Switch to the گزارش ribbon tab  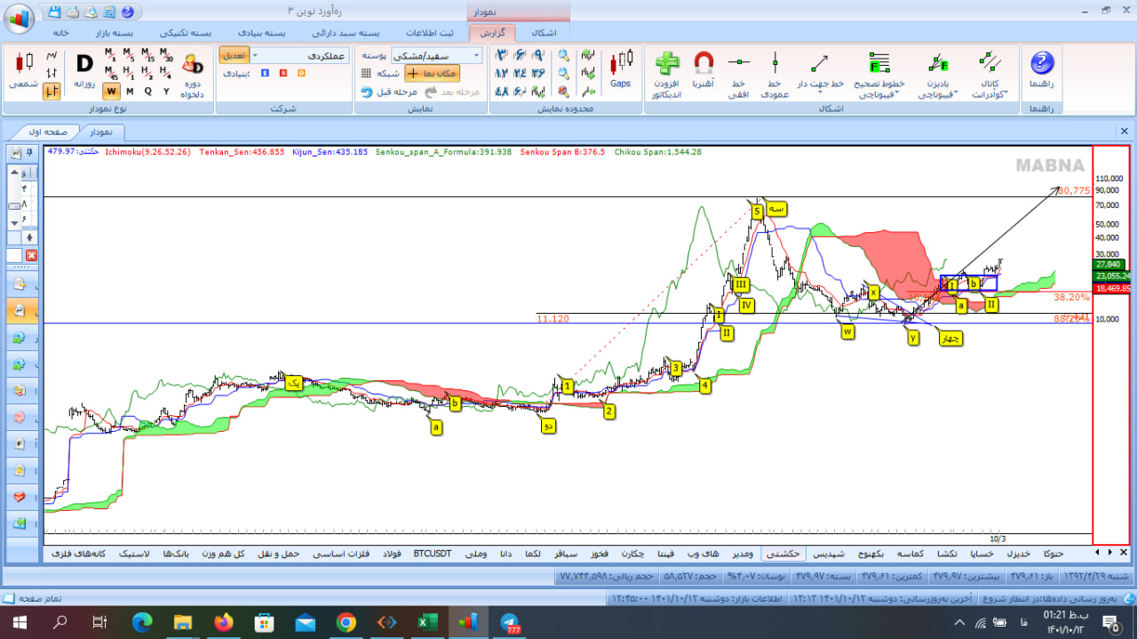tap(492, 32)
